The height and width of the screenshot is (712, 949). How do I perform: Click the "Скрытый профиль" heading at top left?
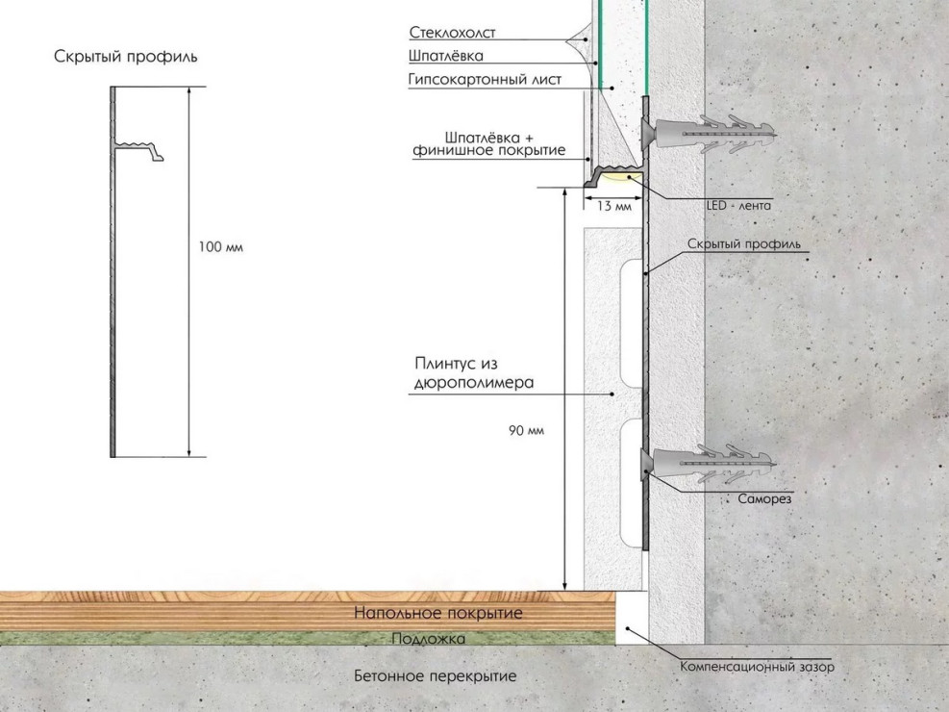click(126, 57)
